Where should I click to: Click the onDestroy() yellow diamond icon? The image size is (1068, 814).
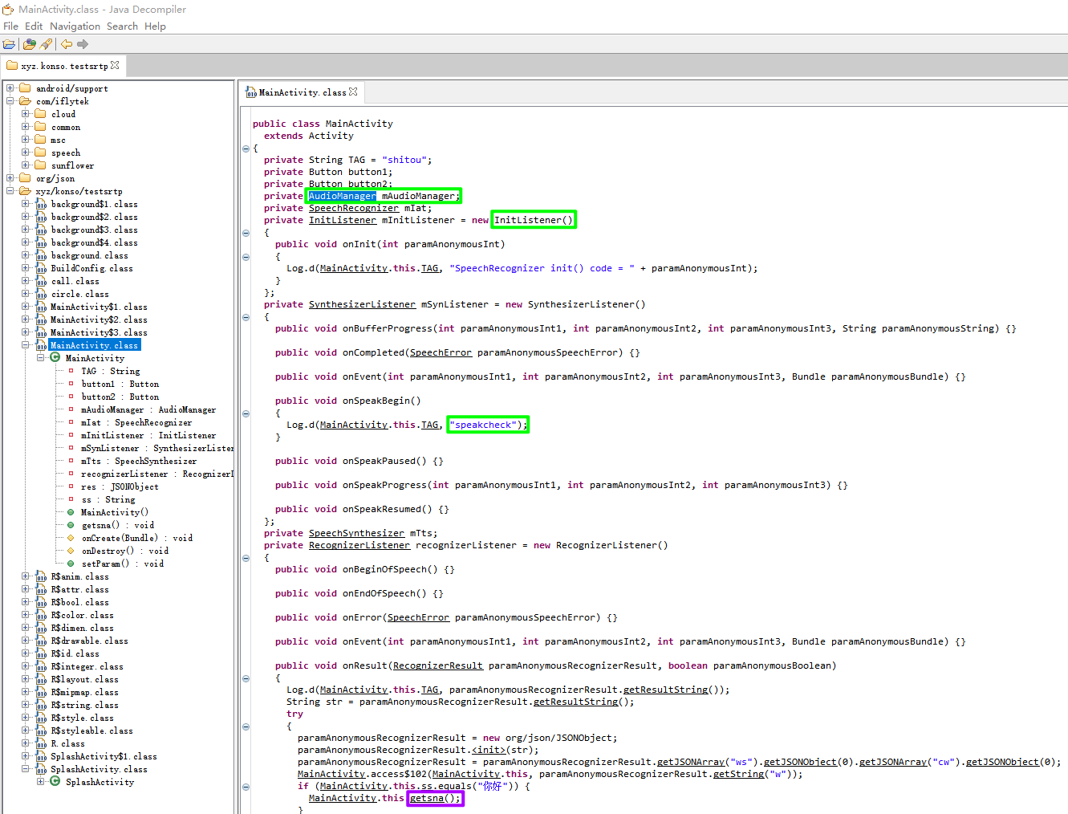coord(71,551)
